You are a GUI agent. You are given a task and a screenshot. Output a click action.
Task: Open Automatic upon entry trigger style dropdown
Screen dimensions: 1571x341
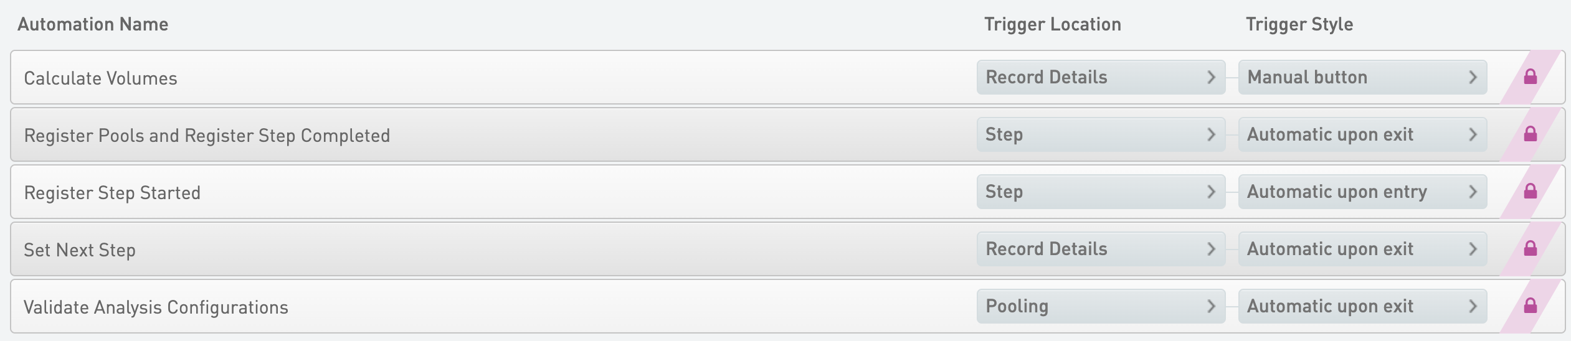pyautogui.click(x=1362, y=192)
